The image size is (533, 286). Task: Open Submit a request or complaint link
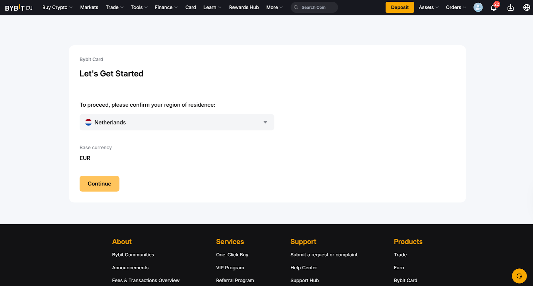324,255
